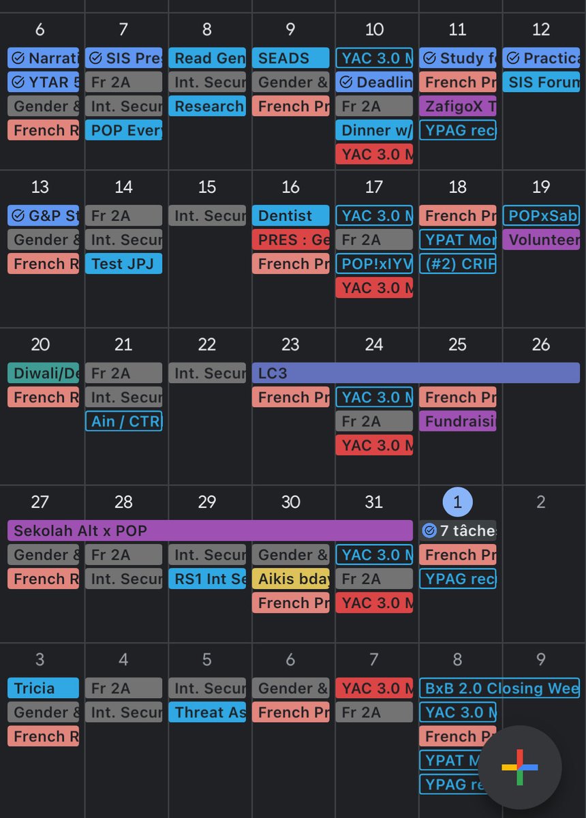Open Int. Secur event on the 22nd
This screenshot has width=586, height=818.
pos(207,373)
